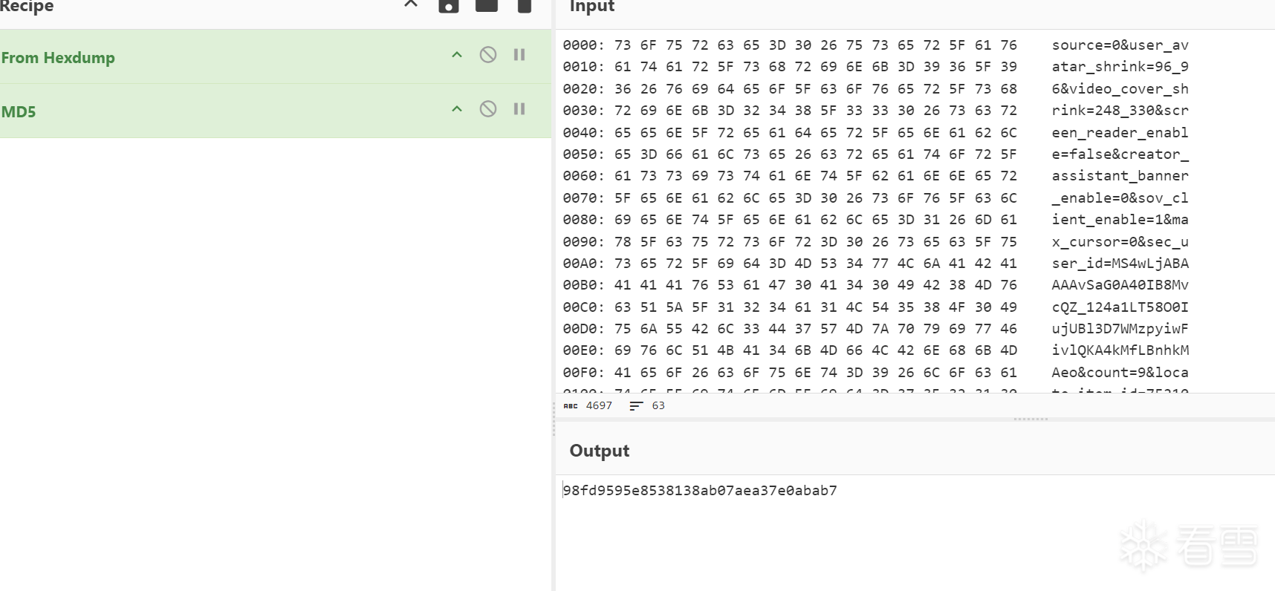Disable the From Hexdump operation
This screenshot has width=1275, height=591.
pyautogui.click(x=487, y=55)
